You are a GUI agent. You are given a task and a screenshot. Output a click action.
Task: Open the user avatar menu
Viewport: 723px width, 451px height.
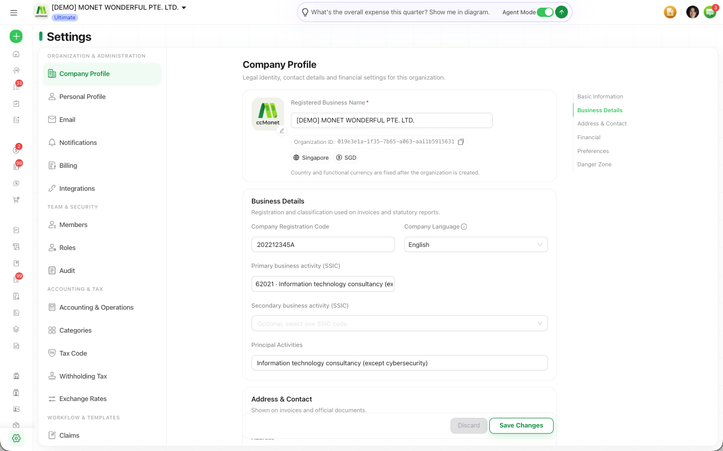pos(692,12)
